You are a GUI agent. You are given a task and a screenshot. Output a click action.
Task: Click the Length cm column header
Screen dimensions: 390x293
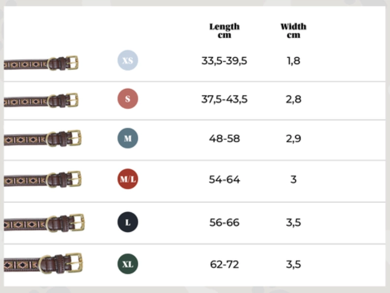click(225, 30)
